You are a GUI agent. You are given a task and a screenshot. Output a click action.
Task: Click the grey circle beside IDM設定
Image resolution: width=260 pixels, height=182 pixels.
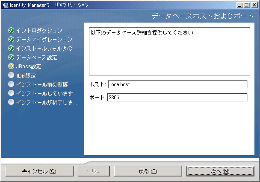click(11, 75)
